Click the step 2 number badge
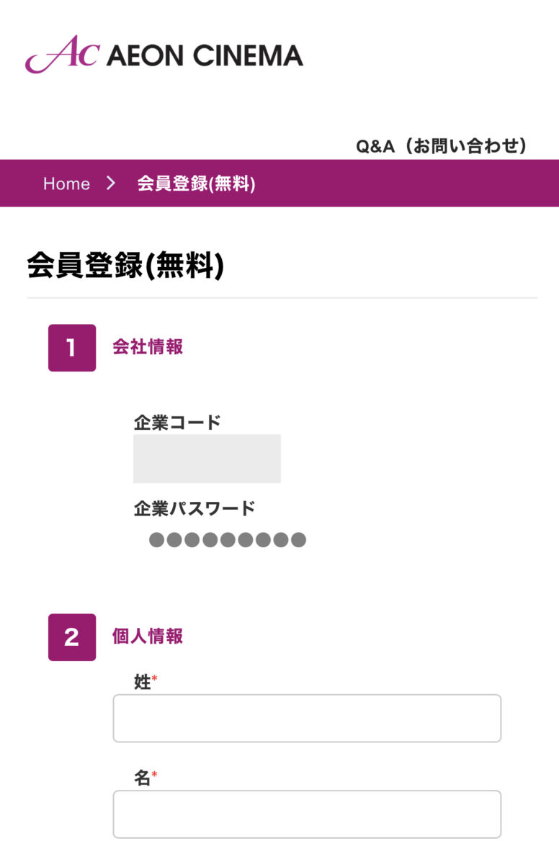Viewport: 559px width, 864px height. pos(72,637)
